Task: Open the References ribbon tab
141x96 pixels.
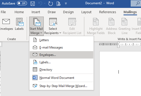Action: (108, 12)
